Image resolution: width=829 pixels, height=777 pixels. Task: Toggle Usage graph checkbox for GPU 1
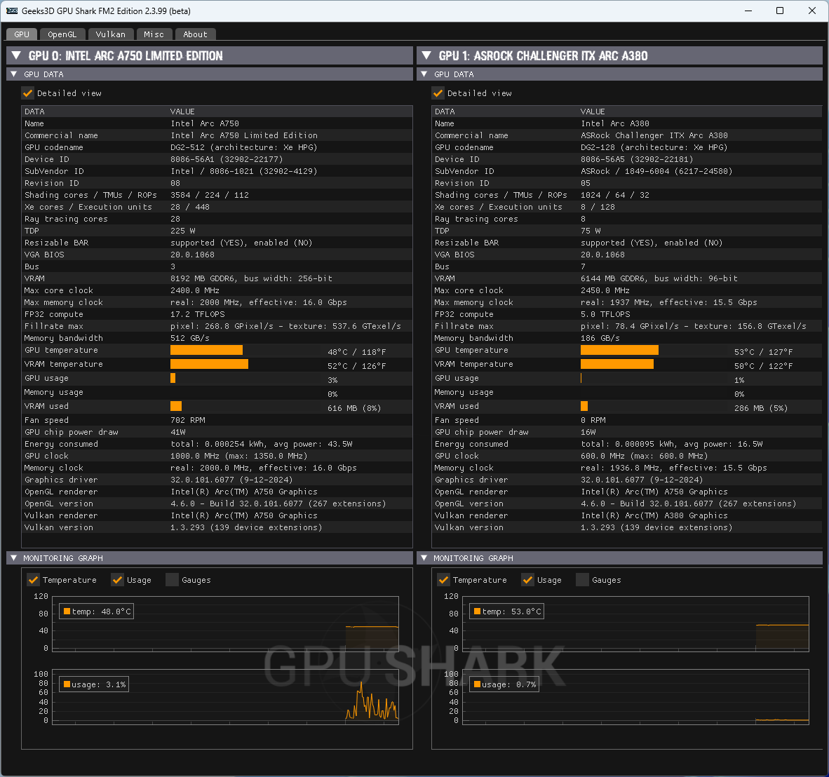[527, 580]
